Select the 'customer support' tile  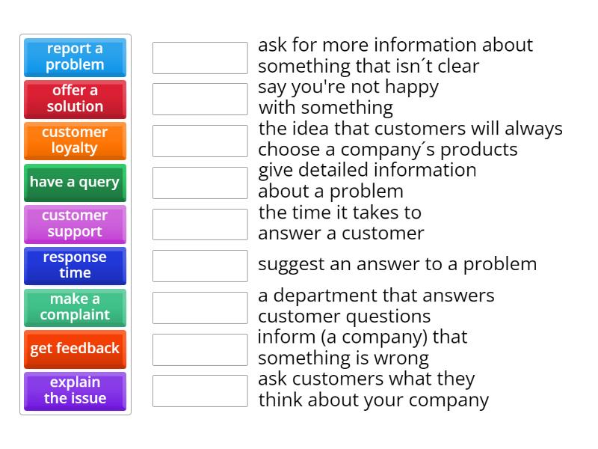(75, 224)
